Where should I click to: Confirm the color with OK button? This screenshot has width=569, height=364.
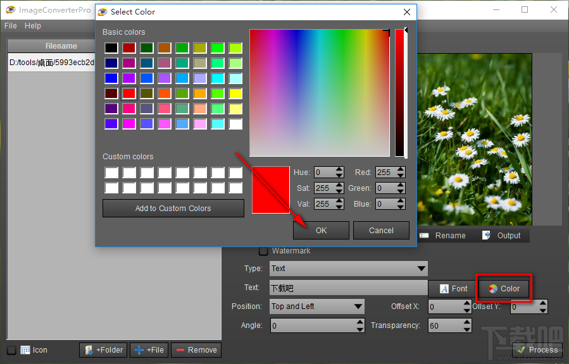point(321,230)
